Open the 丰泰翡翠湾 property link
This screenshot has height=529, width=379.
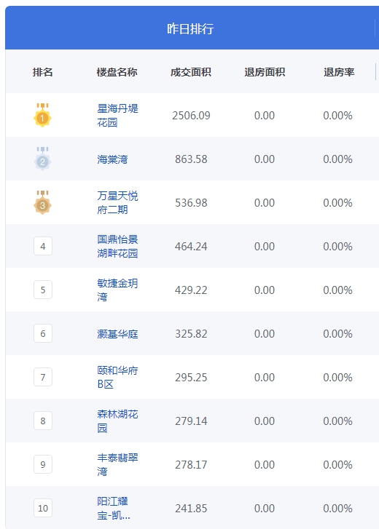click(x=117, y=464)
